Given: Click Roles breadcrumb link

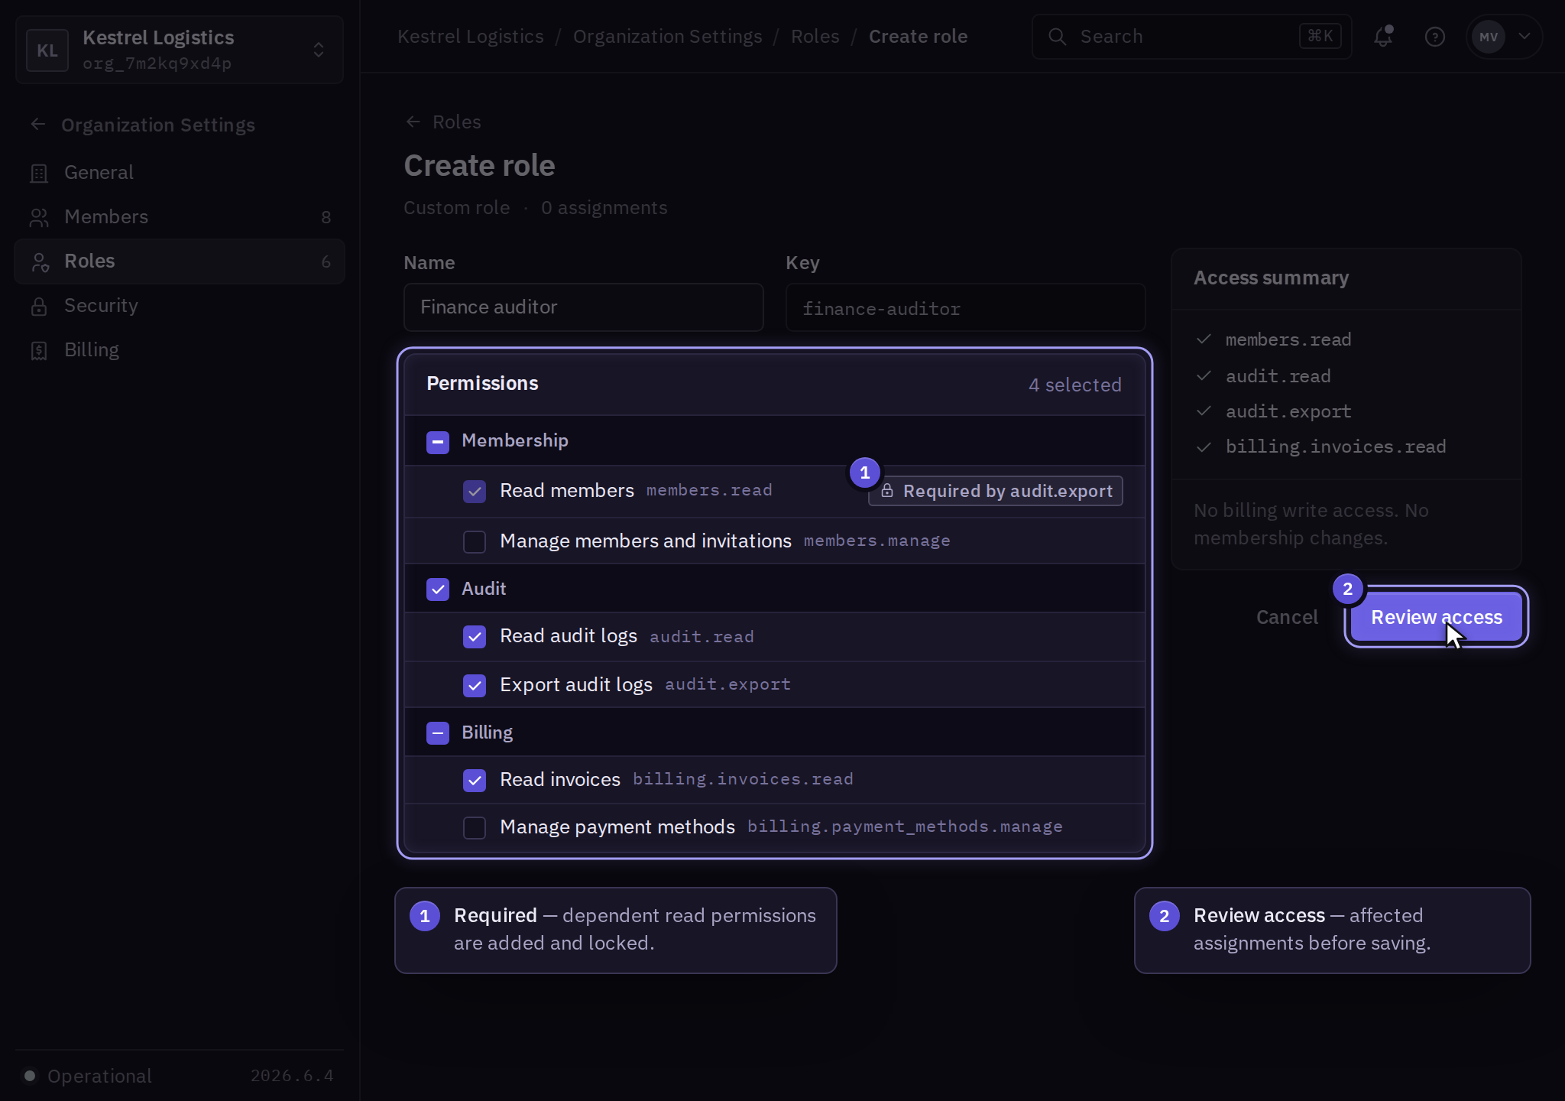Looking at the screenshot, I should [815, 36].
